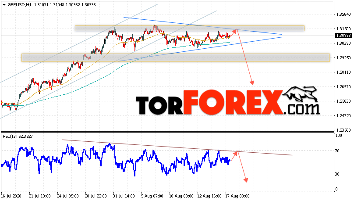
Task: Select the 17 Aug 09:00 time label
Action: 237,196
